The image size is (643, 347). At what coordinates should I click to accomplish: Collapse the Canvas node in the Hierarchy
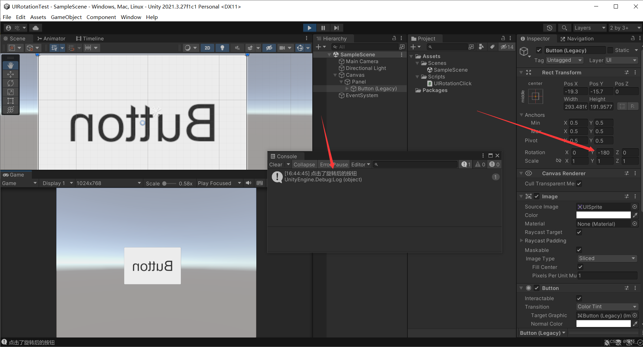tap(335, 75)
